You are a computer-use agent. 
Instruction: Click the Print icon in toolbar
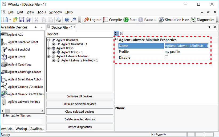[58, 20]
